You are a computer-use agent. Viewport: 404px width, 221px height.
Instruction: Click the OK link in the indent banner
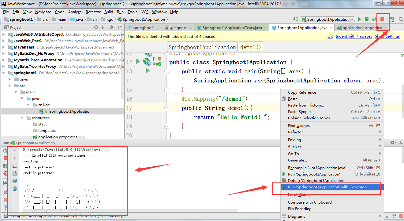330,36
